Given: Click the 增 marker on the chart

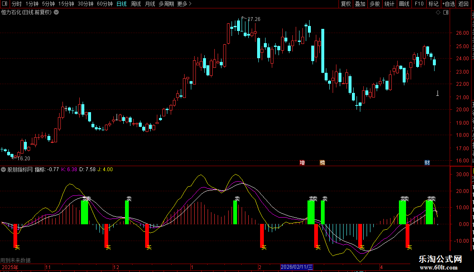Looking at the screenshot, I should 302,162.
